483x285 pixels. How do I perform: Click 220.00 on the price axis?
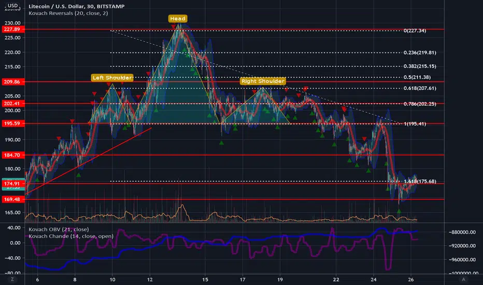pos(12,52)
